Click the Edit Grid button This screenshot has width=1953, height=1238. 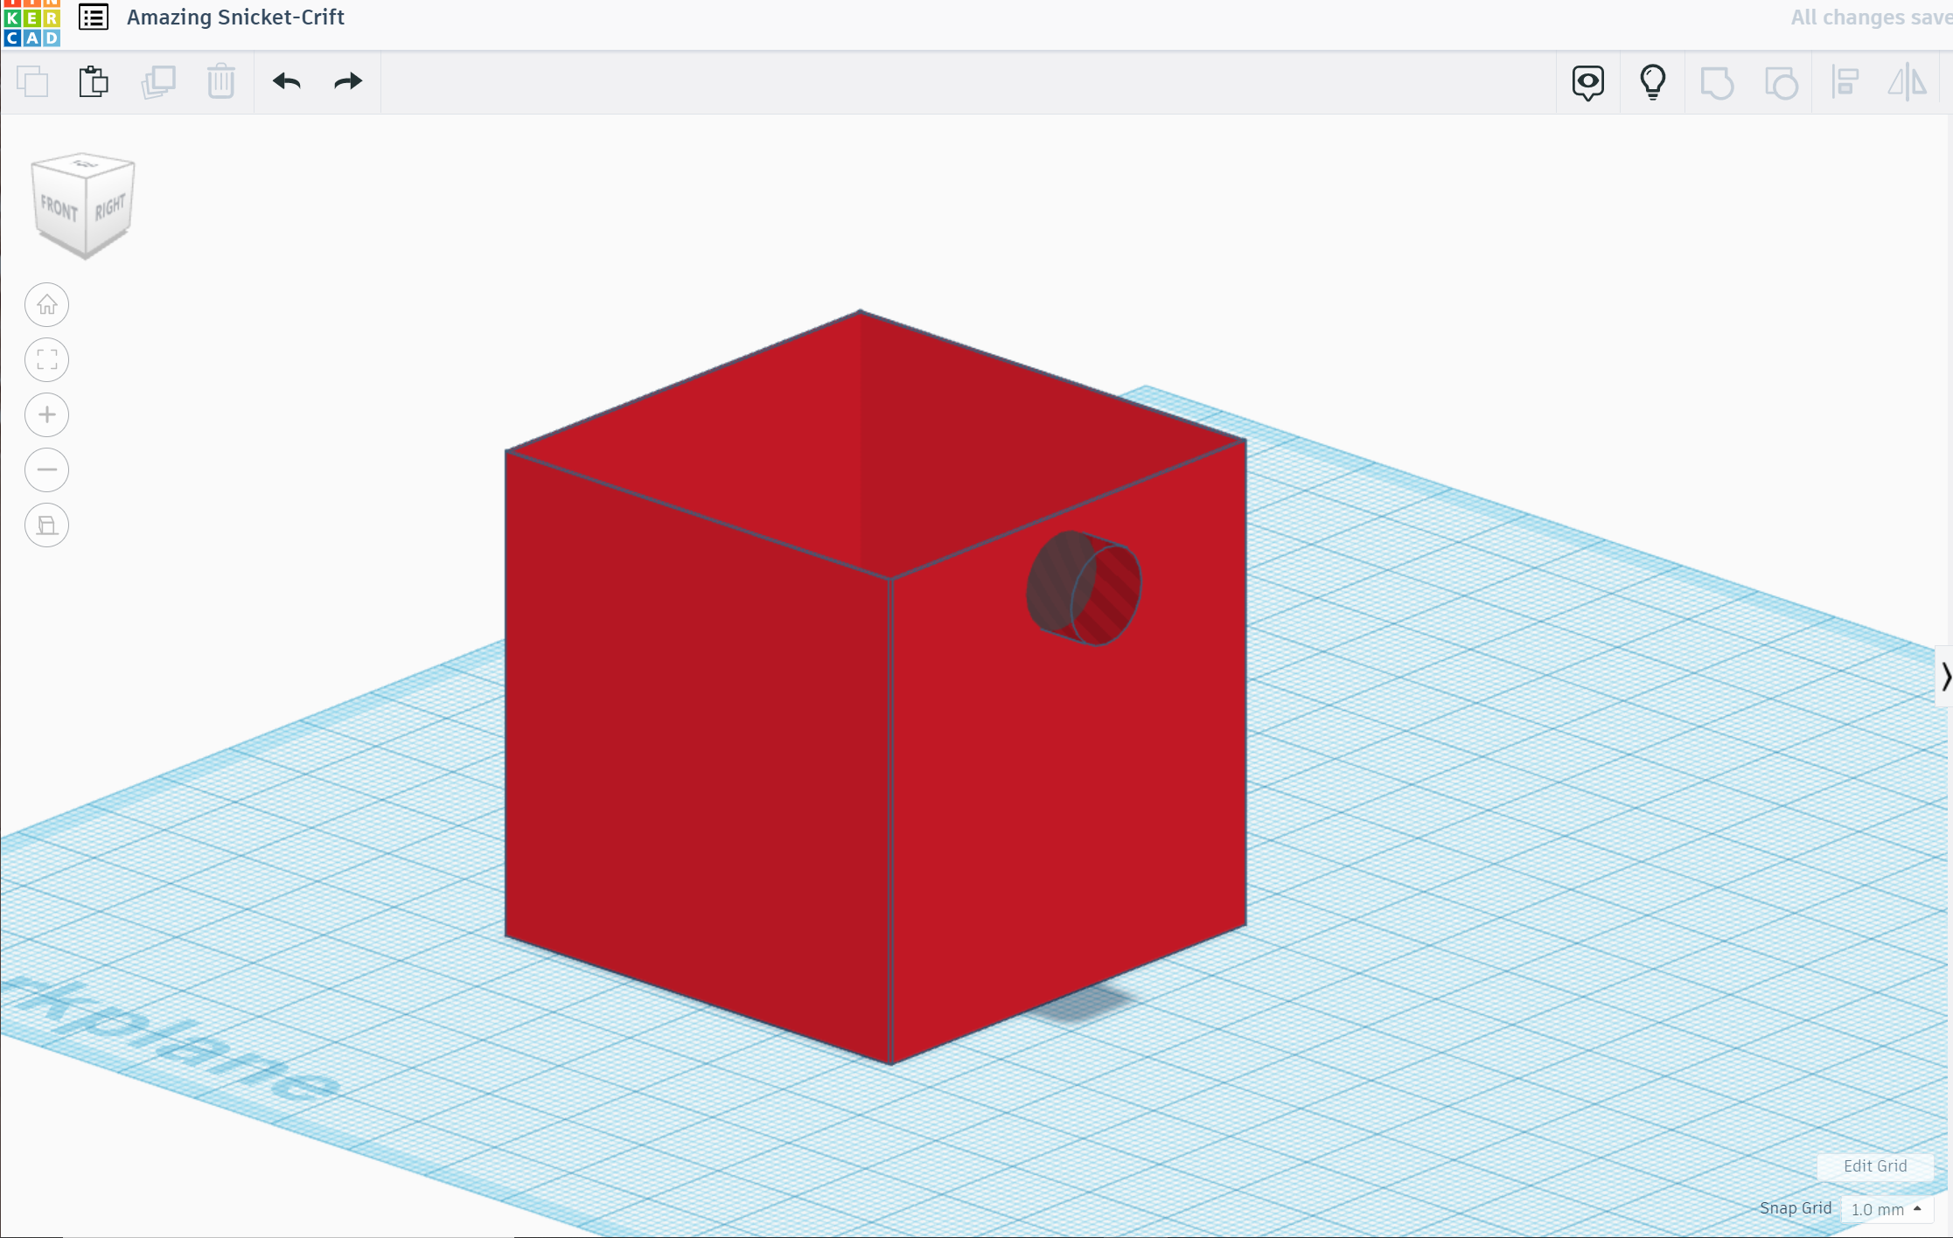(1875, 1166)
